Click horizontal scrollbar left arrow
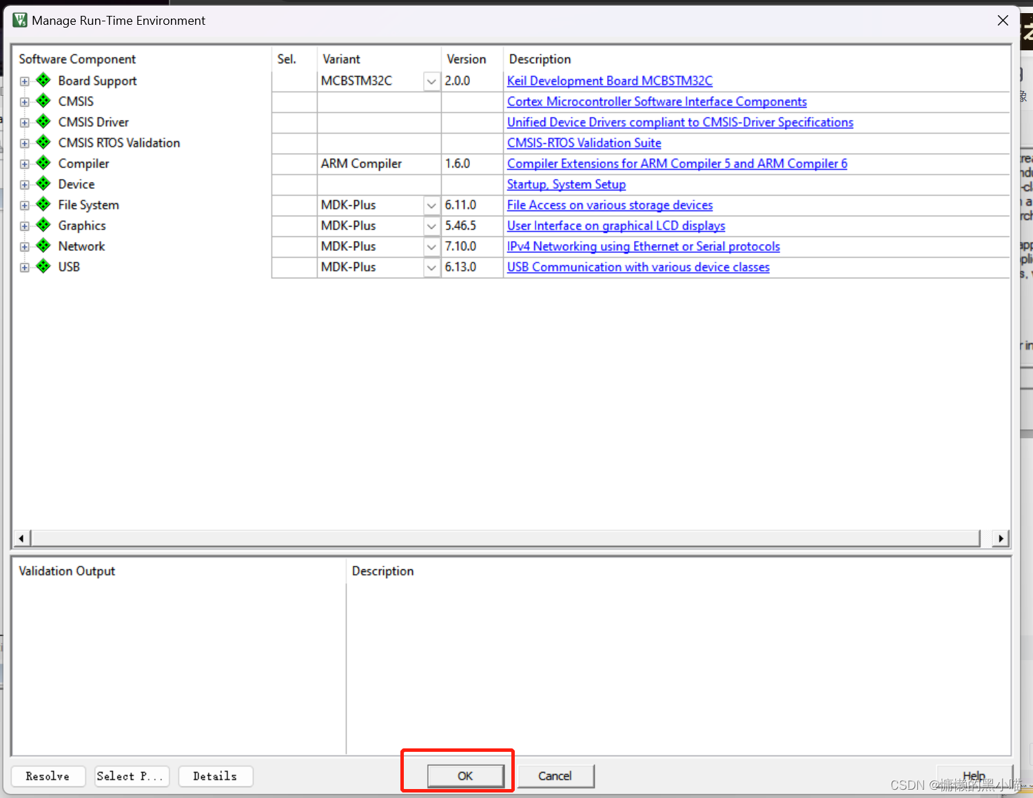This screenshot has width=1033, height=798. (21, 538)
